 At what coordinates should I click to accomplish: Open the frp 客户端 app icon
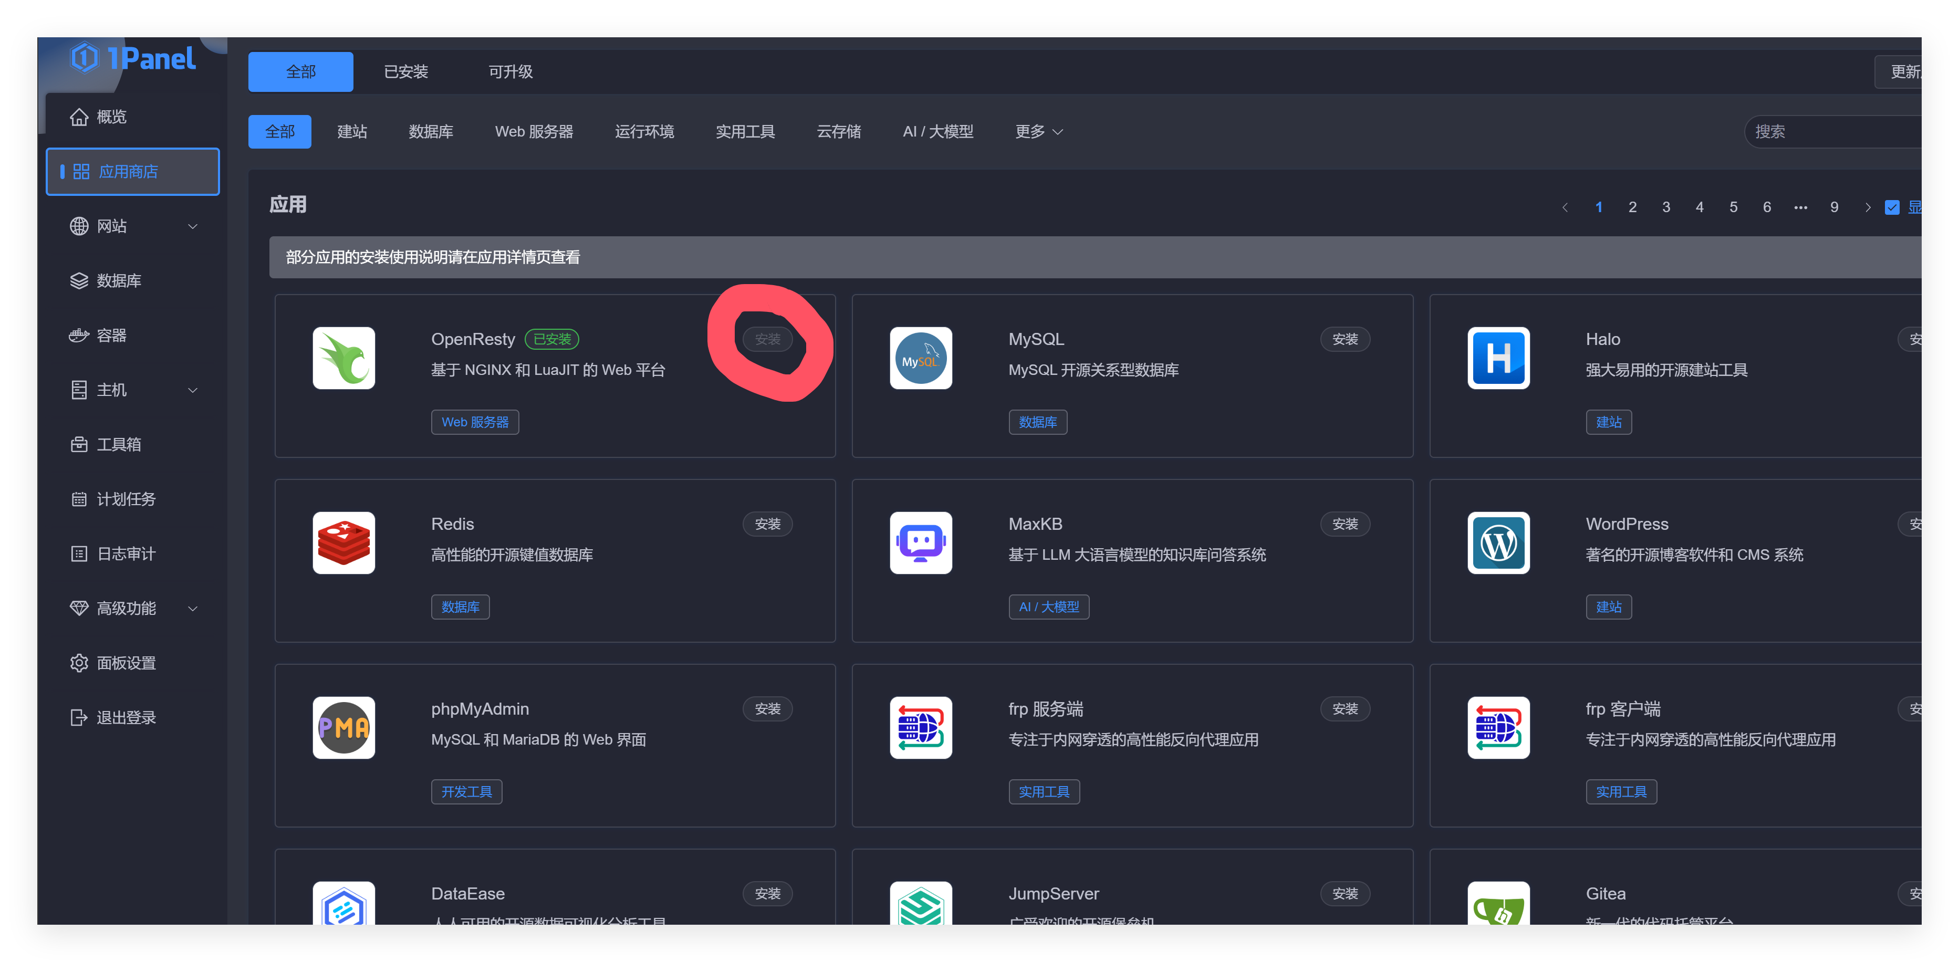1498,728
